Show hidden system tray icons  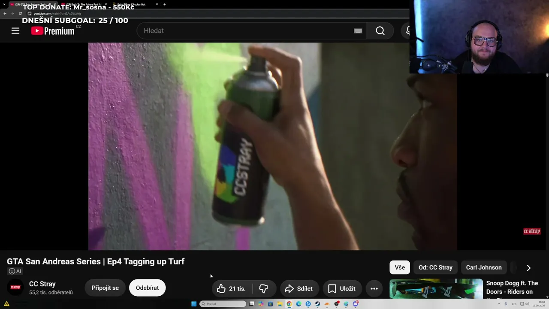[499, 304]
